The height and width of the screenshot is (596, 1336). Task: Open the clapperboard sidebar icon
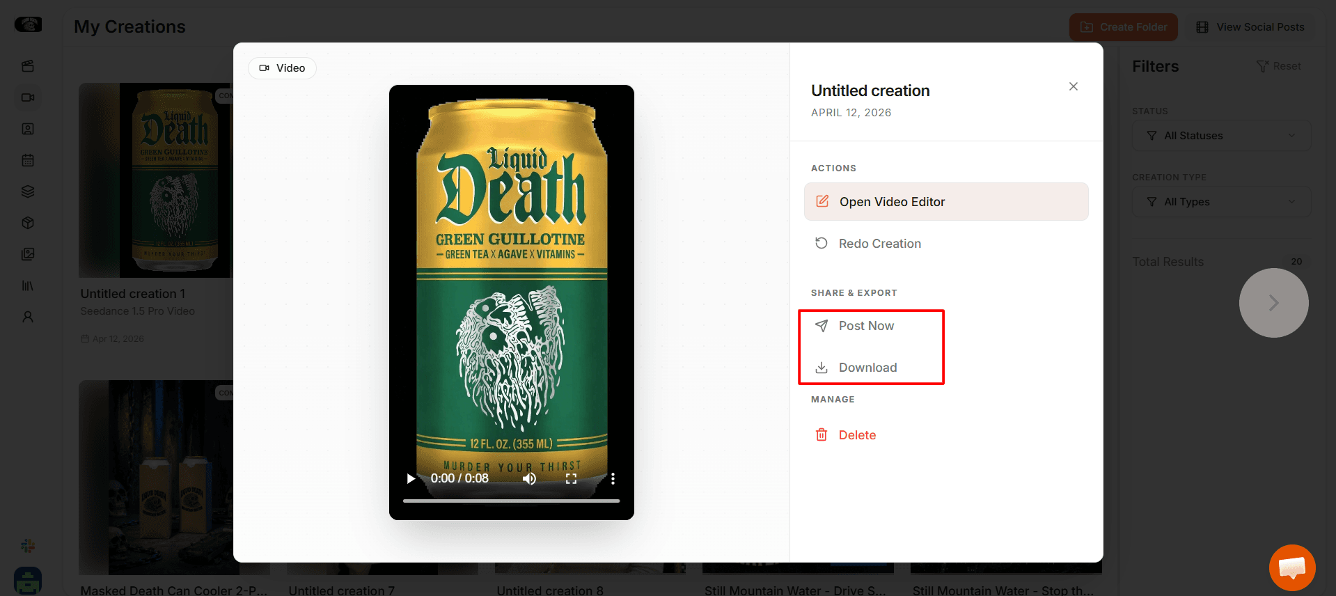pos(28,66)
